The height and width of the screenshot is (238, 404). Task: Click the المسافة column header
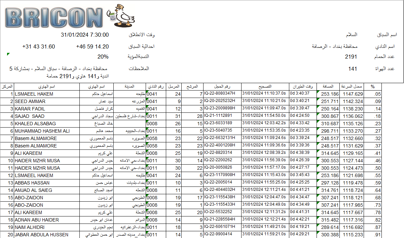click(x=328, y=87)
